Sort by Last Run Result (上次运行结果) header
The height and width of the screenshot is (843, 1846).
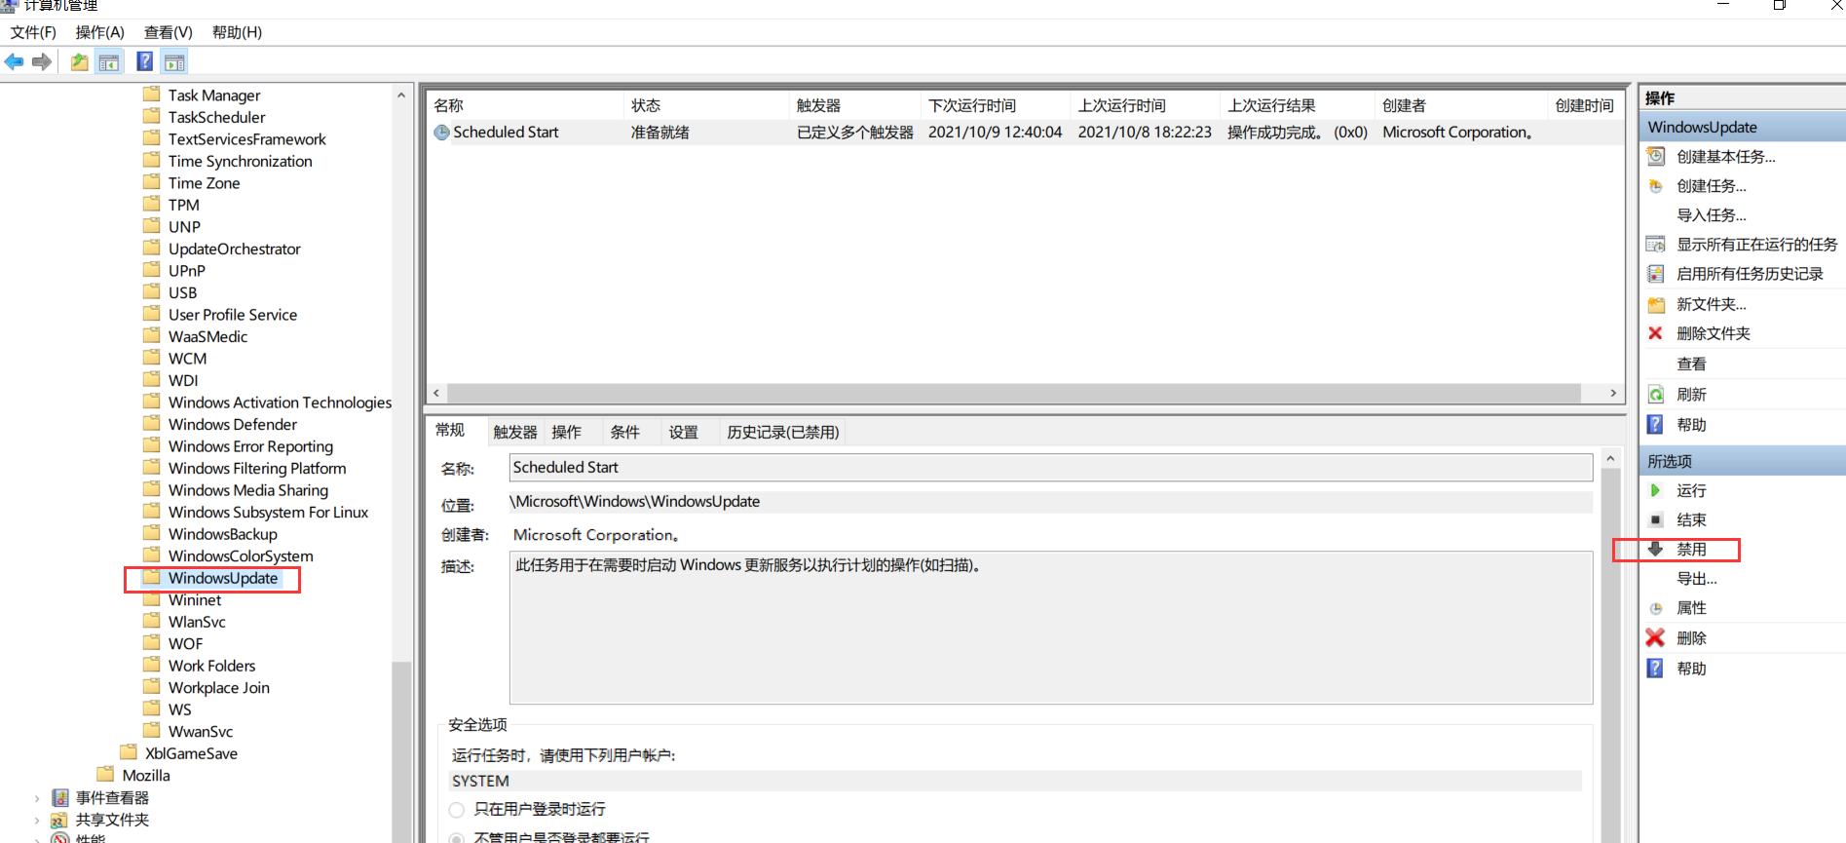(1296, 105)
